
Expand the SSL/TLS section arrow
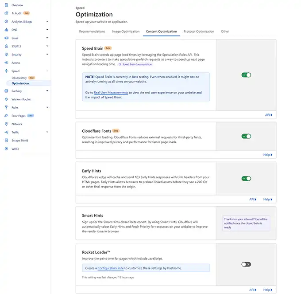(x=47, y=46)
